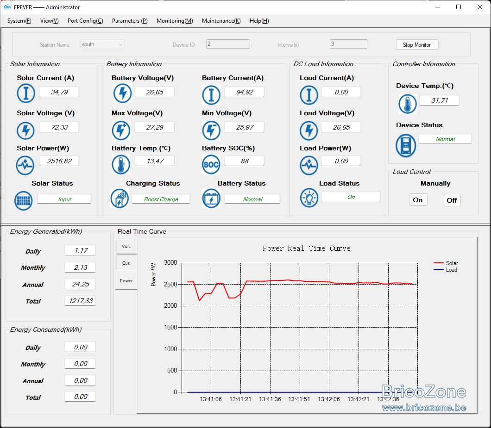The height and width of the screenshot is (428, 491).
Task: Open the Port Config menu
Action: 85,21
